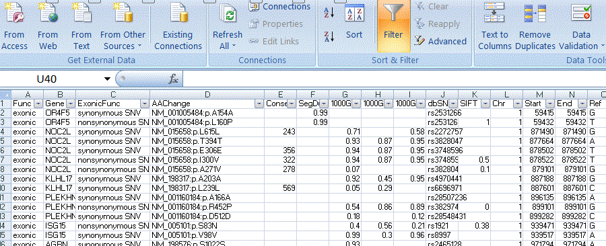Click into the formula bar
The height and width of the screenshot is (246, 606).
pos(394,79)
